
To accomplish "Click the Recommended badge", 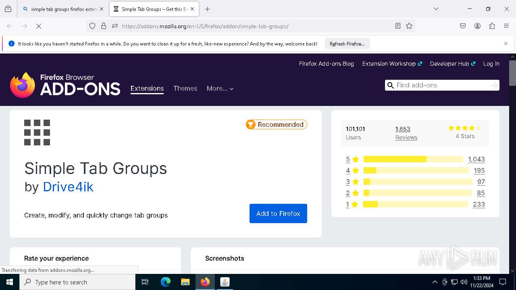I will 277,124.
